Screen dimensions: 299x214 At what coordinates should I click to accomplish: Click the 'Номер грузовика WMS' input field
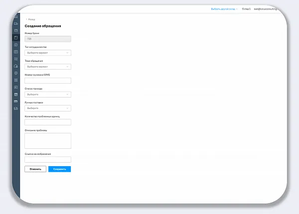(x=48, y=80)
